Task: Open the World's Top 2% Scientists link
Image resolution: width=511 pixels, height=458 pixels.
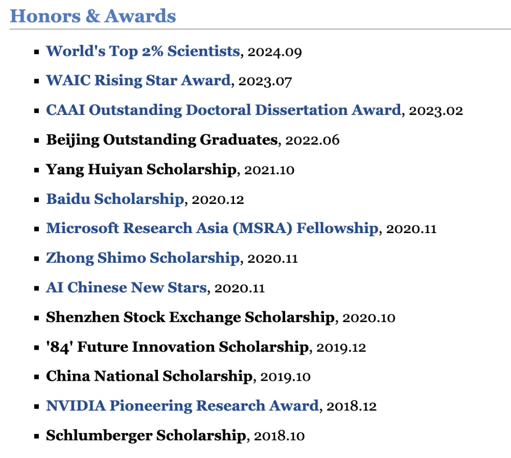Action: 143,51
